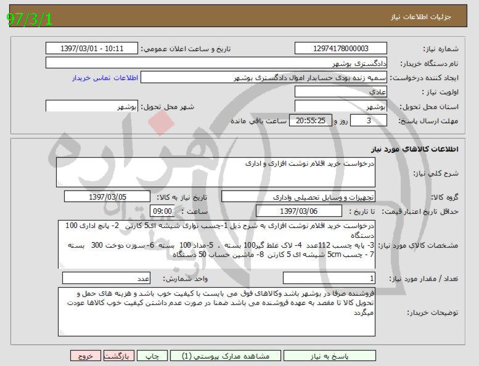Click the remaining time field 20:55:25
The height and width of the screenshot is (366, 479).
(310, 121)
